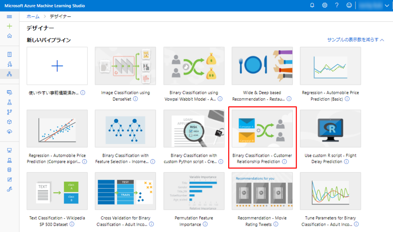Open Flight Delay Prediction R script thumbnail
The width and height of the screenshot is (393, 232).
[x=331, y=128]
